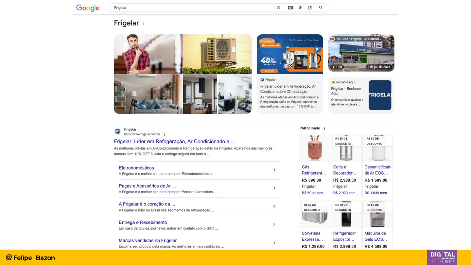471x265 pixels.
Task: Clear the search box with the X icon
Action: point(278,8)
